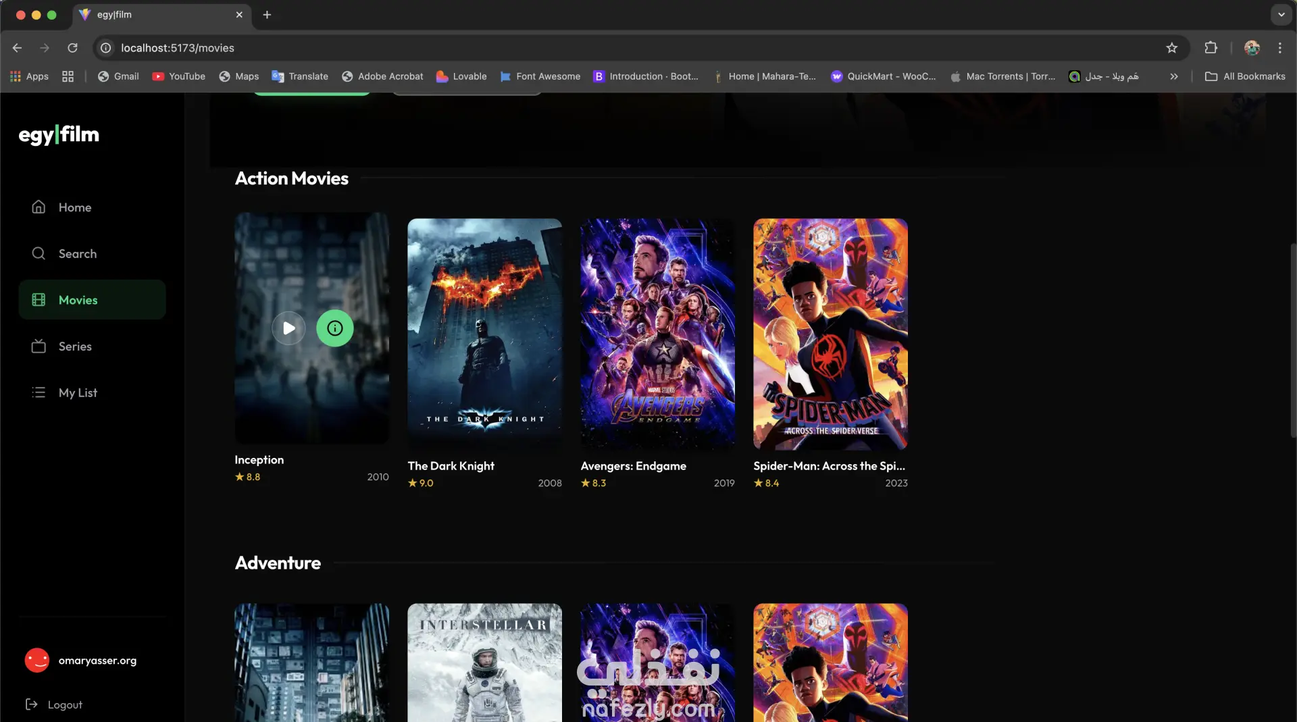
Task: Open Mac Torrents bookmark
Action: pyautogui.click(x=1002, y=76)
